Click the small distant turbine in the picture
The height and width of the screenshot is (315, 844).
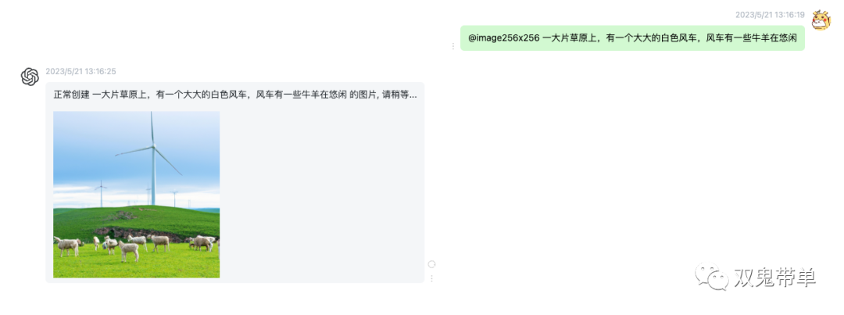pyautogui.click(x=101, y=194)
